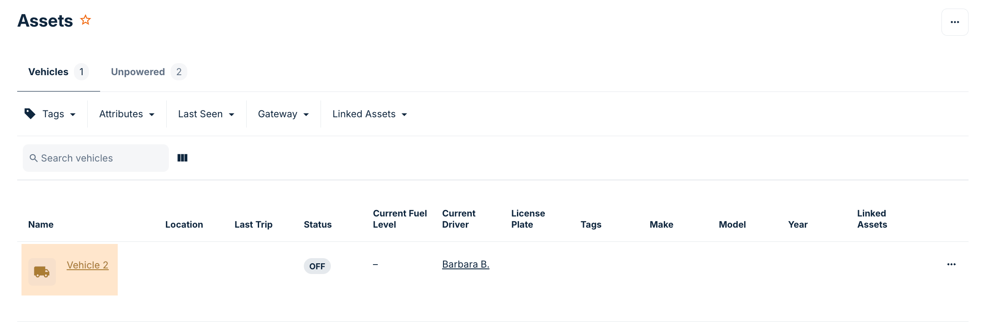Open the column customization icon

pos(182,158)
